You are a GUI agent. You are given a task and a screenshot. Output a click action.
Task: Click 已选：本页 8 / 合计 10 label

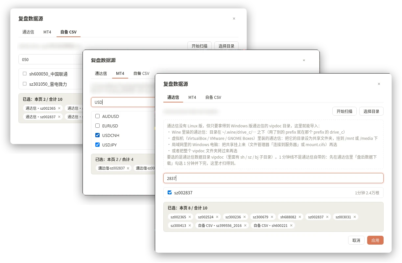click(187, 208)
